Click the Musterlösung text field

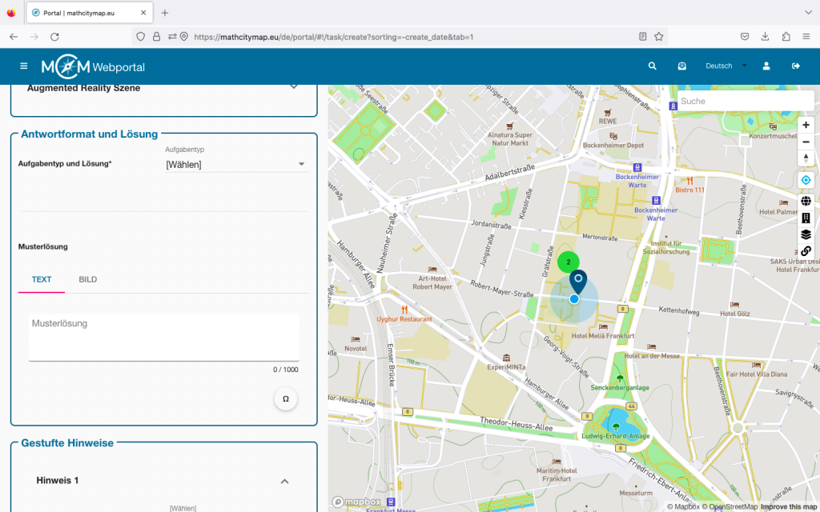[x=163, y=336]
